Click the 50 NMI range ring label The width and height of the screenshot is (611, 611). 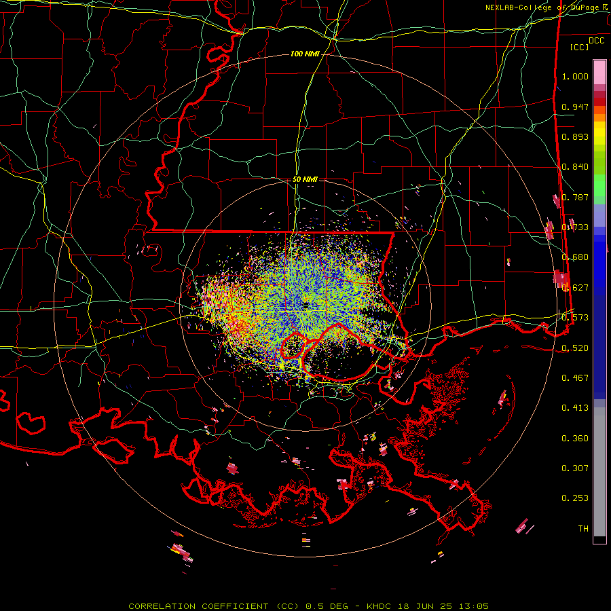point(305,179)
